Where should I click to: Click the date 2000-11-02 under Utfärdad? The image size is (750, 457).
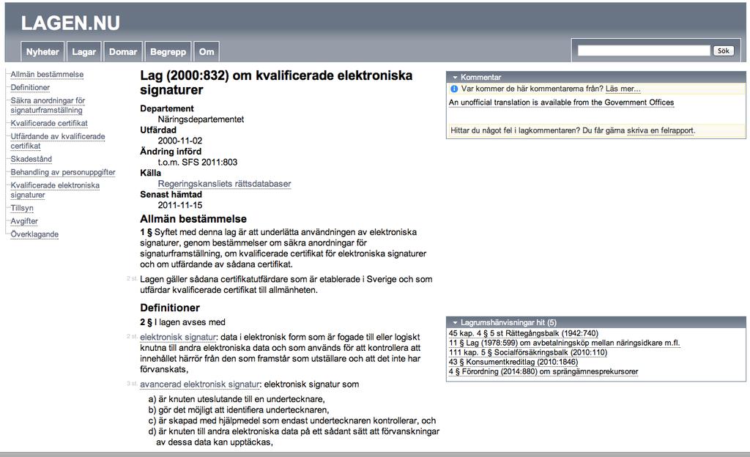click(x=180, y=141)
